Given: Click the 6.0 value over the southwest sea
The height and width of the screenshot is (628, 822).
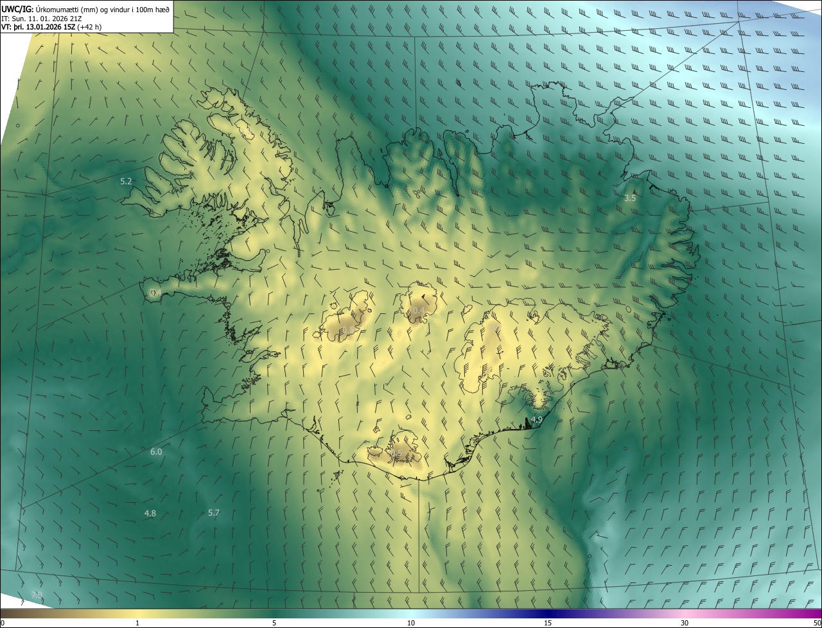Looking at the screenshot, I should click(x=156, y=452).
